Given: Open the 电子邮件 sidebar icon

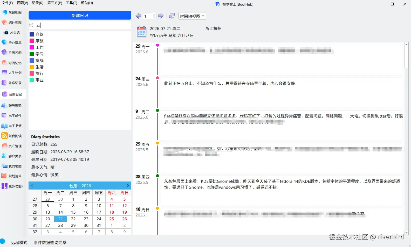Looking at the screenshot, I should click(x=5, y=116).
